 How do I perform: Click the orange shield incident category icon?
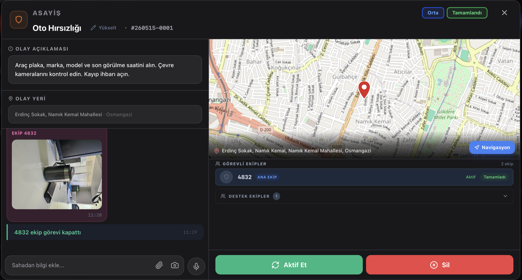click(19, 20)
